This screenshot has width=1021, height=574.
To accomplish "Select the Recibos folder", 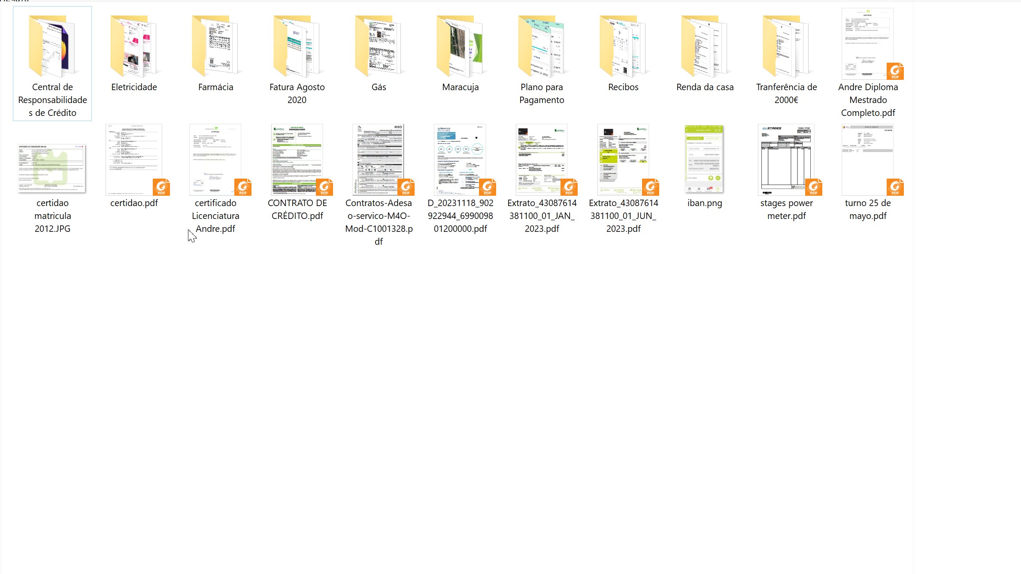I will click(x=623, y=46).
